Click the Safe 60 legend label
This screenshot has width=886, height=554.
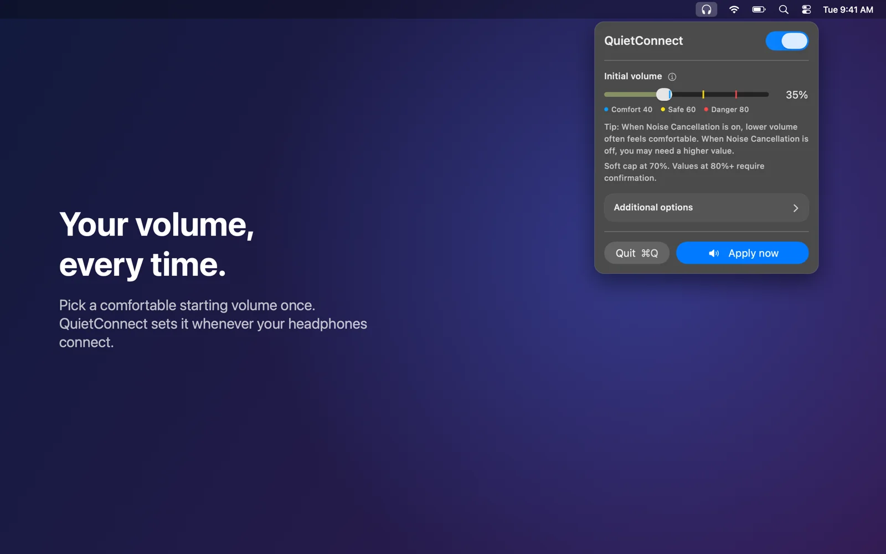coord(678,109)
